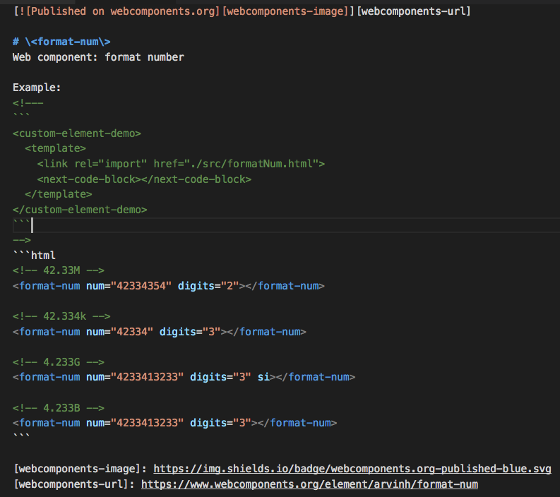560x497 pixels.
Task: Click the '<!-- 42.334k -->' comment
Action: (61, 316)
